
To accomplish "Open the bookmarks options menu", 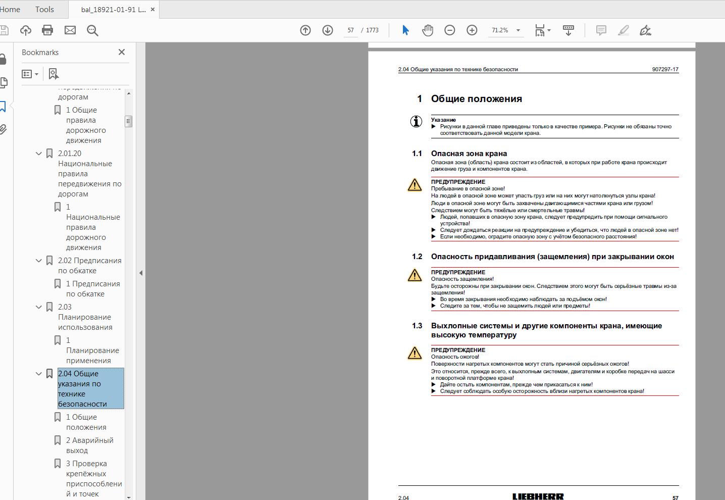I will tap(30, 74).
